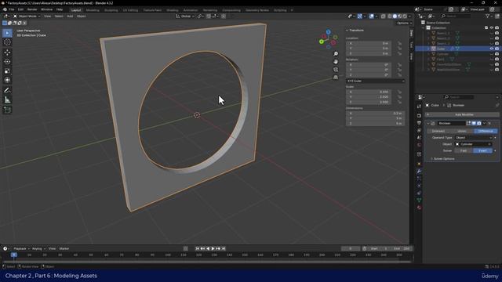The width and height of the screenshot is (502, 282).
Task: Select the Measure tool
Action: pos(7,100)
